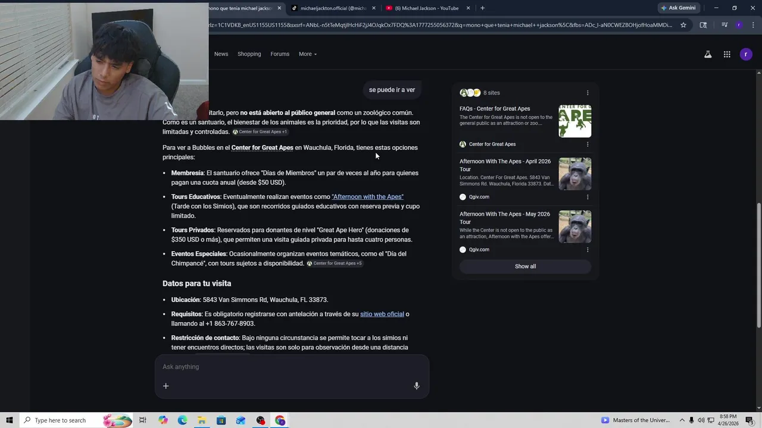This screenshot has width=762, height=428.
Task: Open OBS Studio from the taskbar
Action: [260, 420]
